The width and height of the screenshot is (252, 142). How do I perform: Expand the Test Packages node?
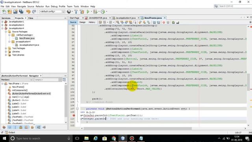coord(6,48)
